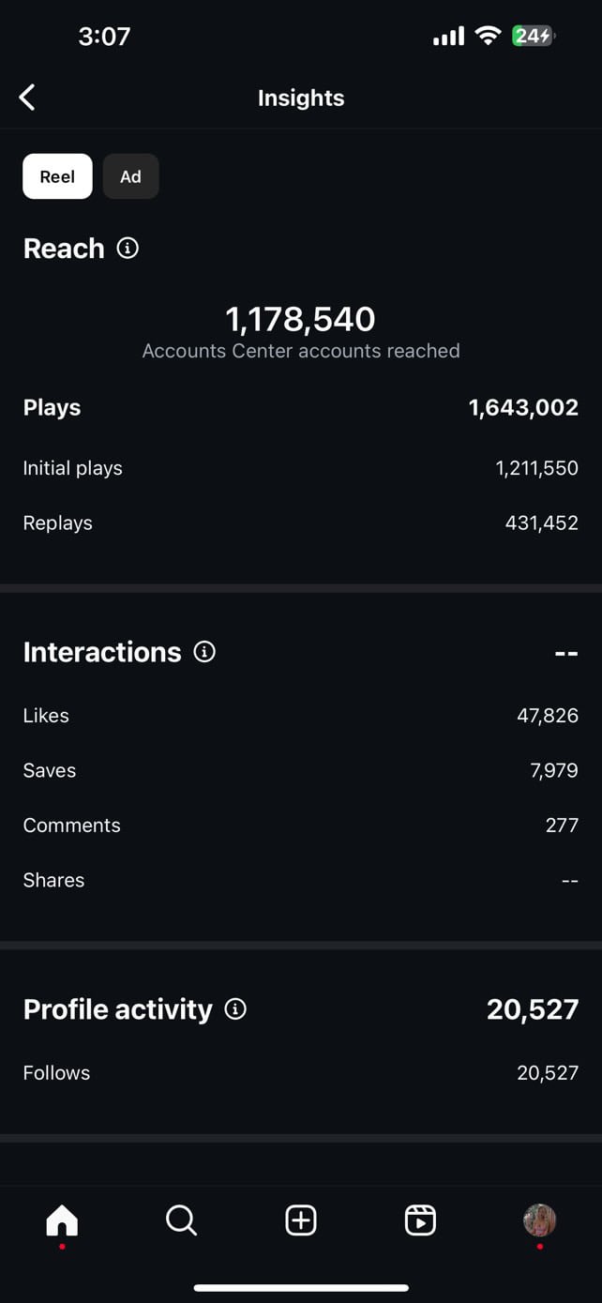
Task: Tap the Interactions info icon
Action: 204,651
